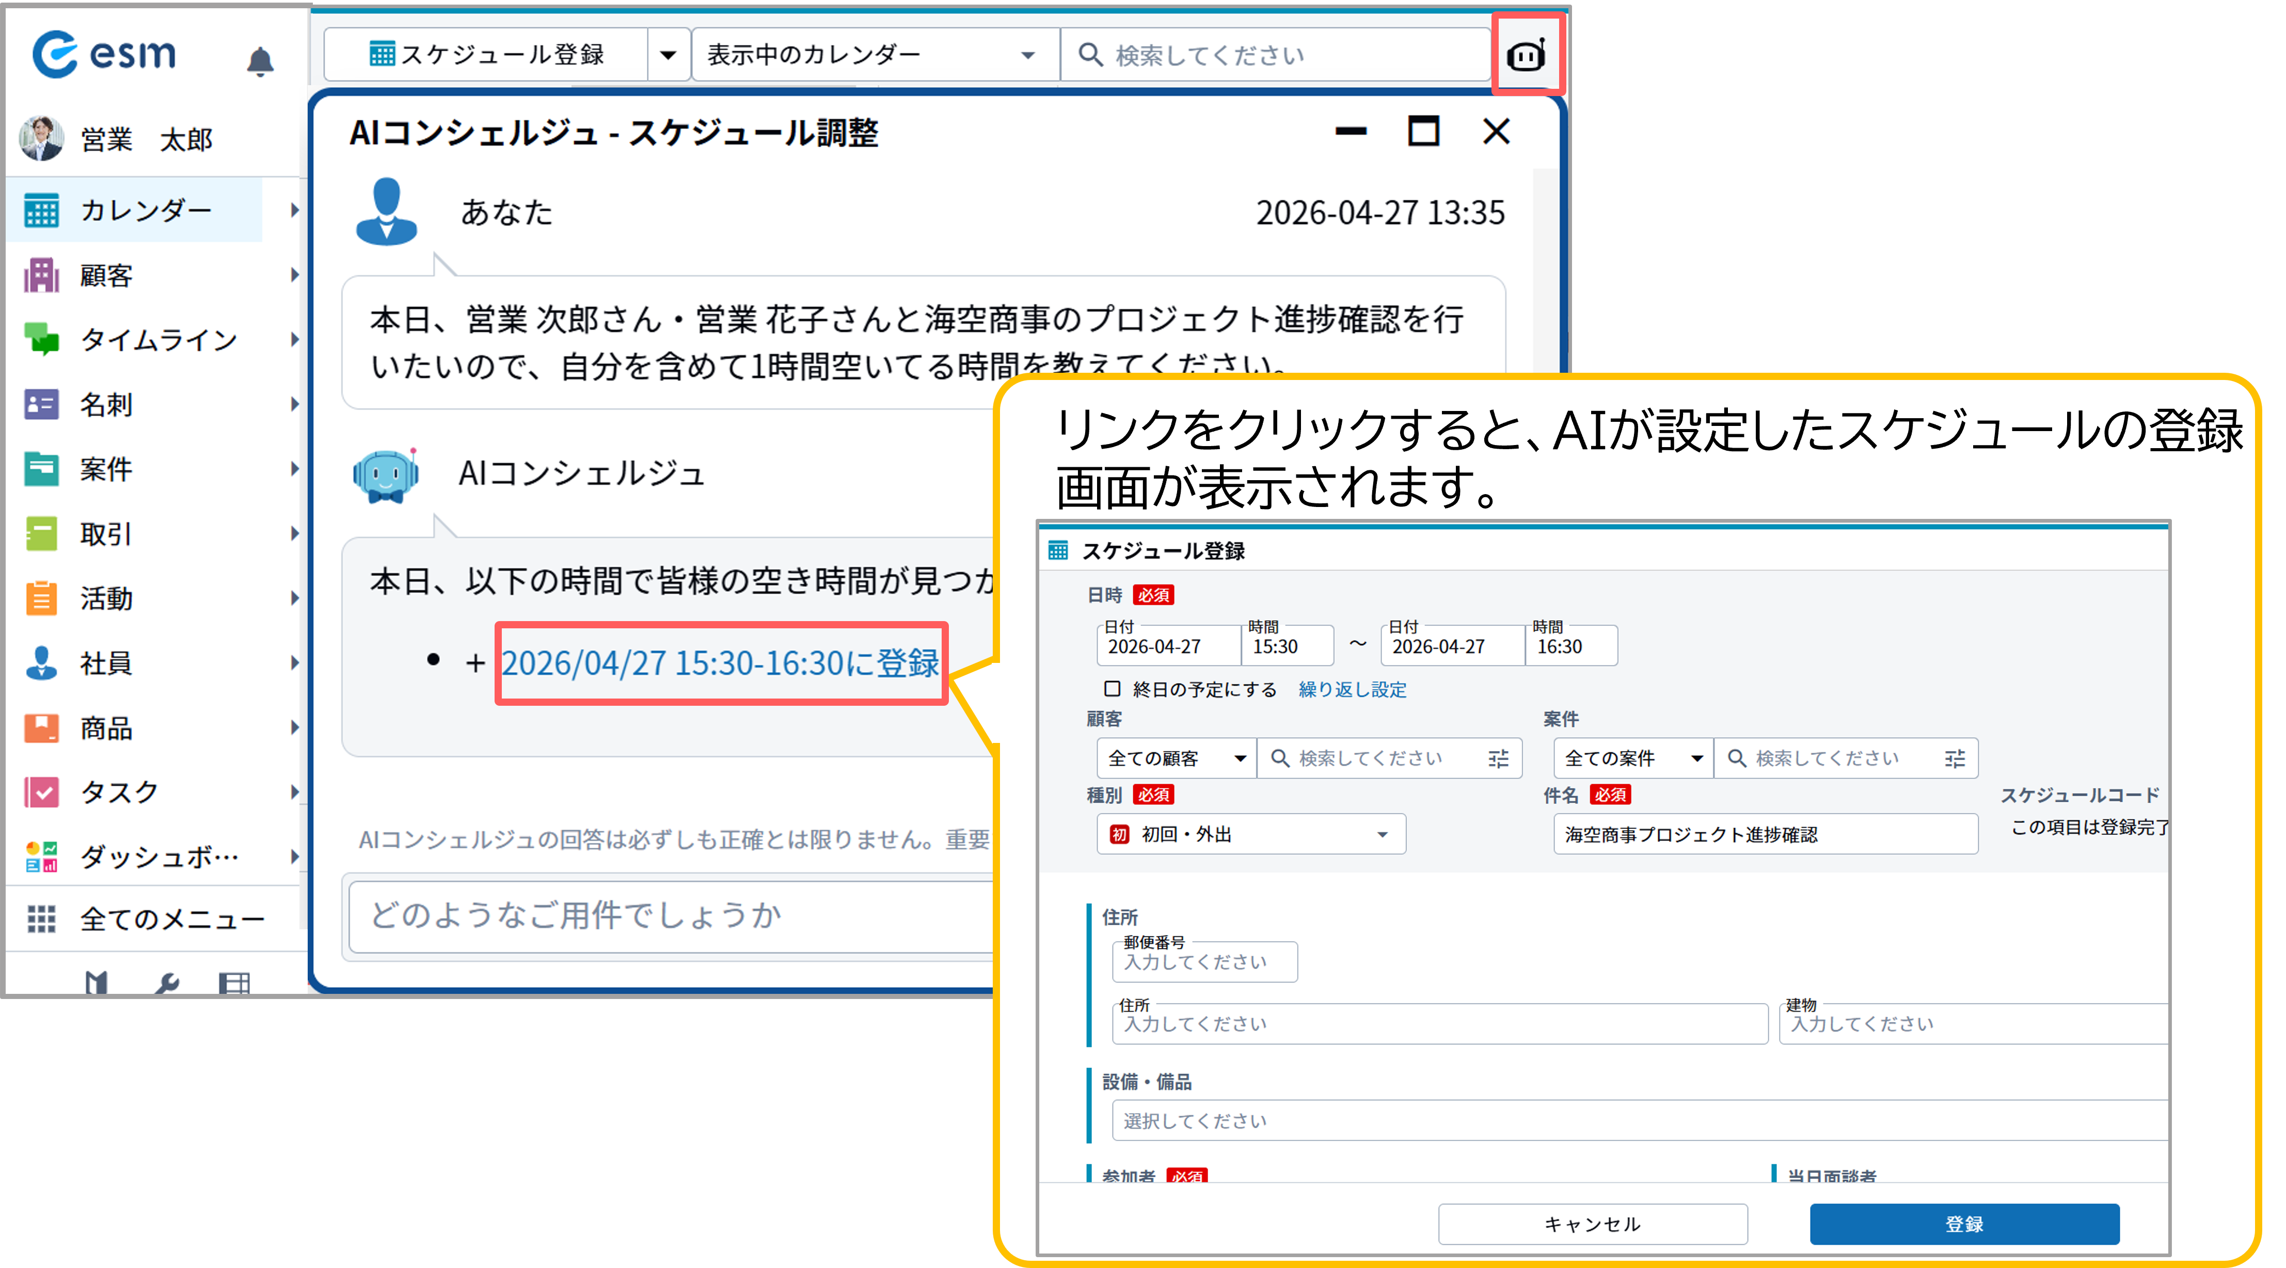The image size is (2286, 1268).
Task: Click the notification bell icon
Action: 259,61
